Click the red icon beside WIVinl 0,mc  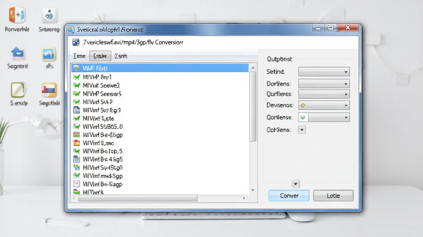point(76,143)
